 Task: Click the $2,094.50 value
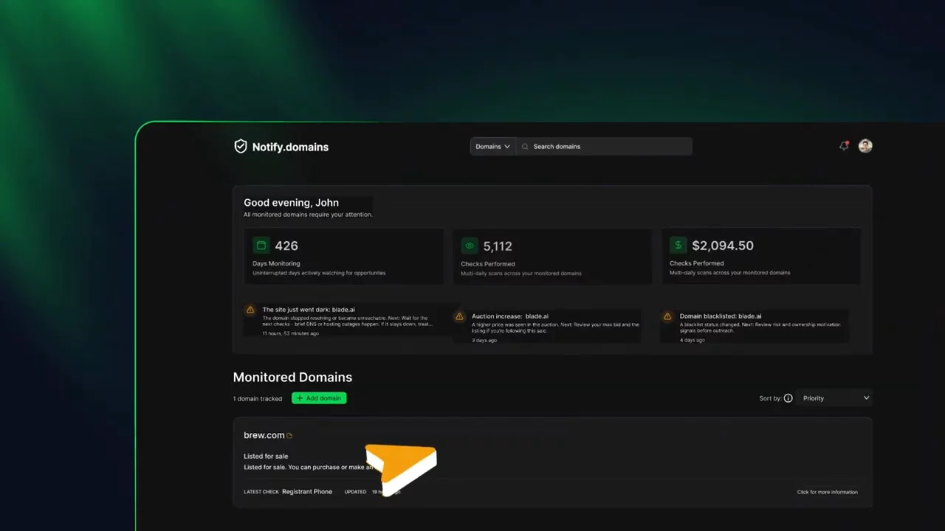click(x=723, y=246)
